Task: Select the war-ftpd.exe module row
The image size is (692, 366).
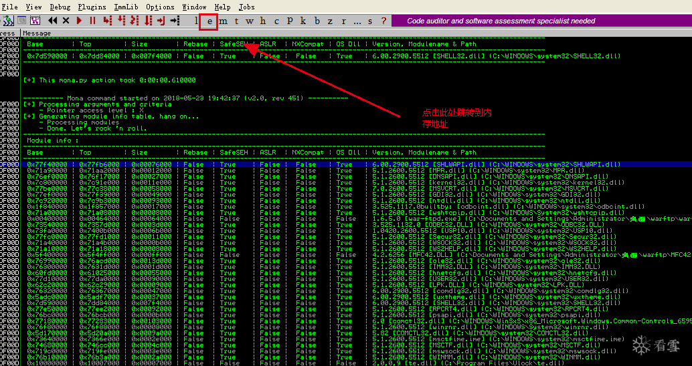Action: [x=357, y=219]
